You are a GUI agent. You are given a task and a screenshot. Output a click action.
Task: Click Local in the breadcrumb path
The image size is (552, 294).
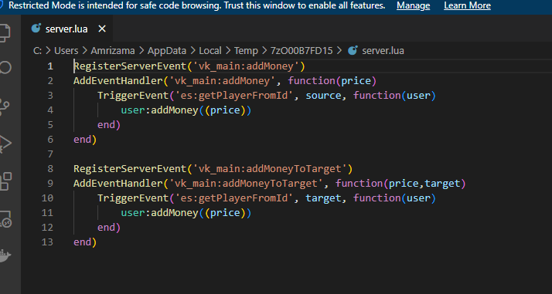click(x=210, y=51)
